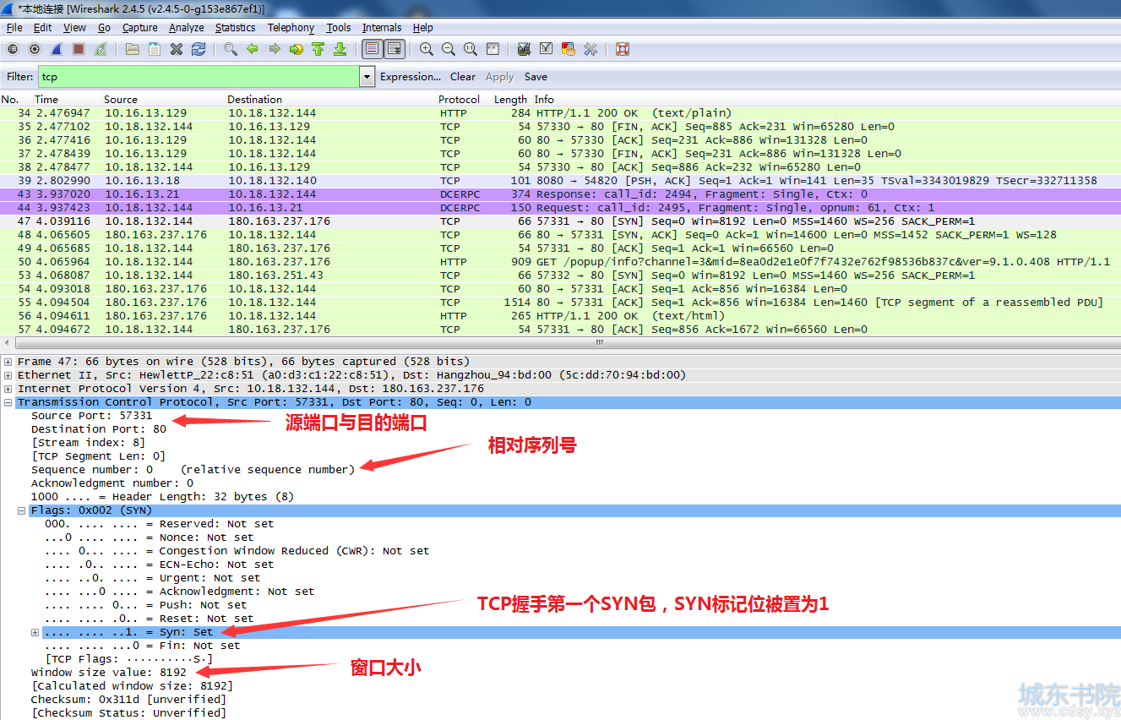Viewport: 1121px width, 720px height.
Task: Select packet 47 SYN row
Action: (x=560, y=221)
